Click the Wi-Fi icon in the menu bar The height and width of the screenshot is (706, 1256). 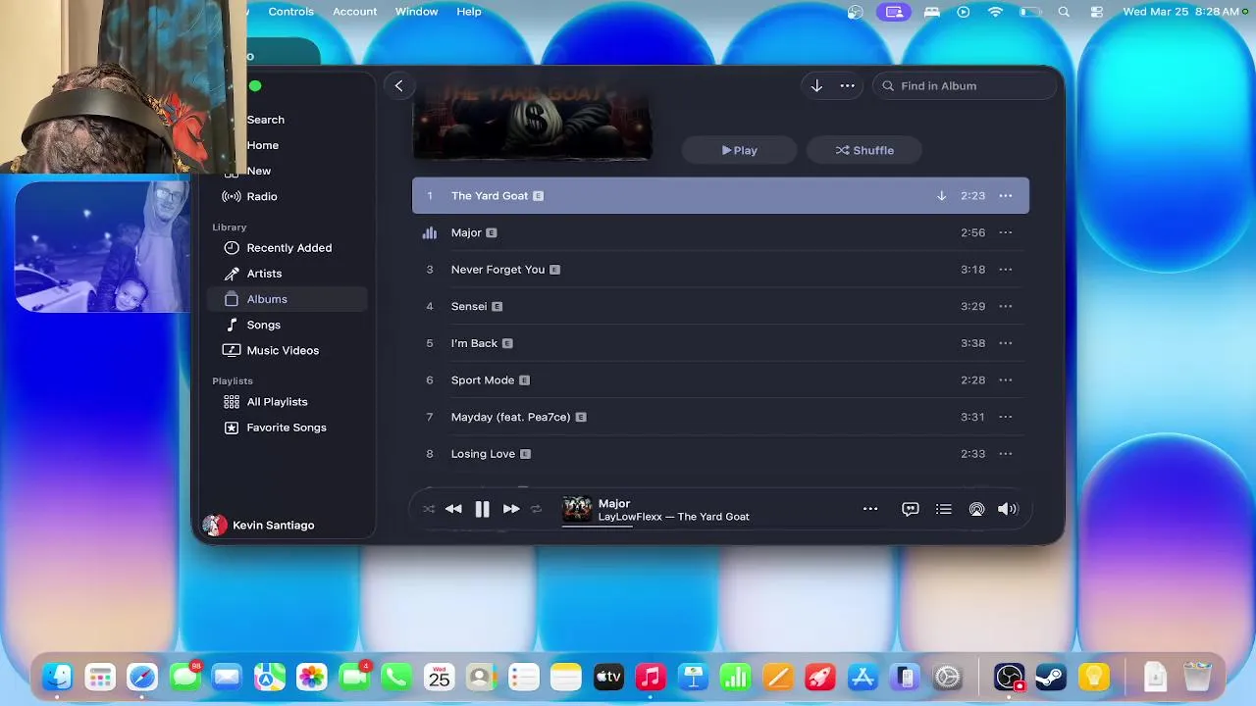tap(996, 12)
